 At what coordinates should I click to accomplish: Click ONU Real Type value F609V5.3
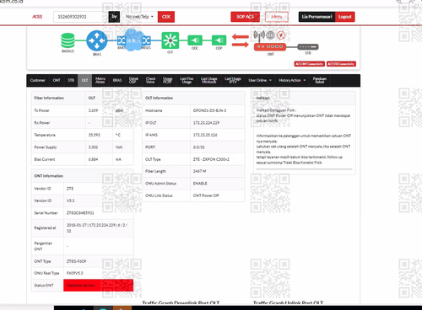point(74,273)
